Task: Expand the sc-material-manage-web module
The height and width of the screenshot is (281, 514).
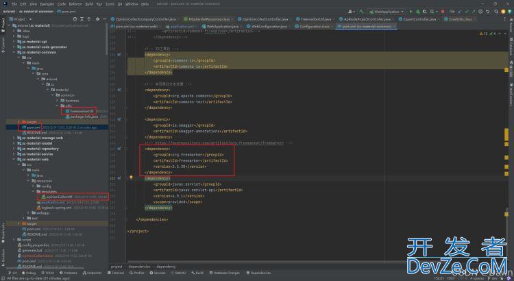Action: [x=14, y=138]
